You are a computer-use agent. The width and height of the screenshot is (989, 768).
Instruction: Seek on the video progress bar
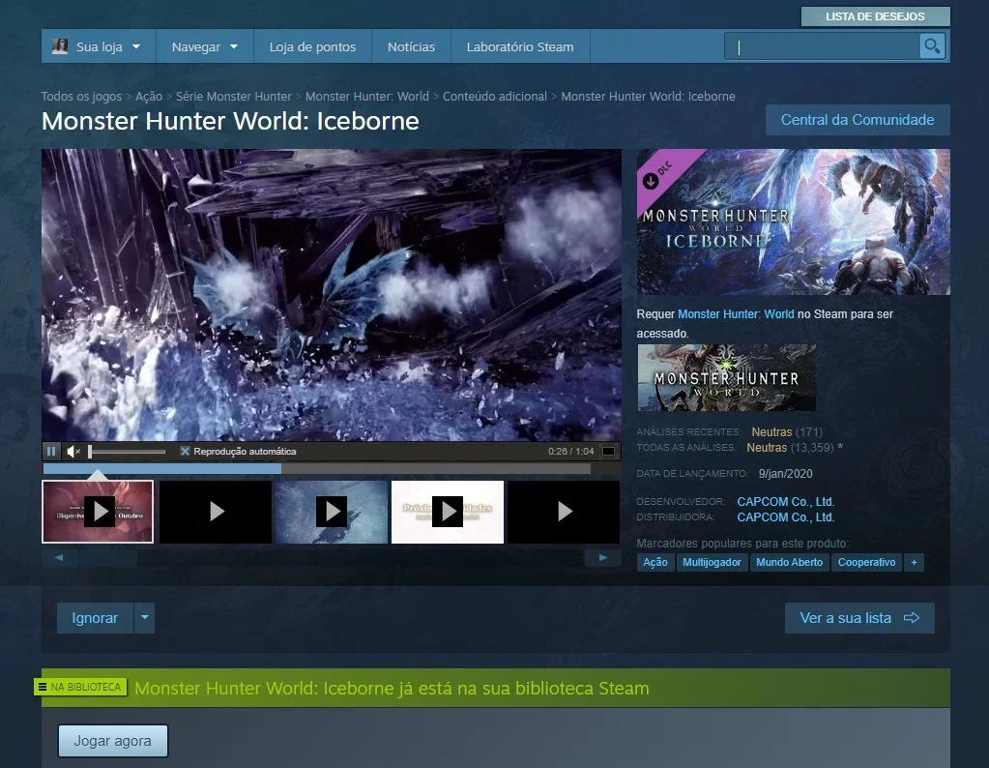pos(317,468)
